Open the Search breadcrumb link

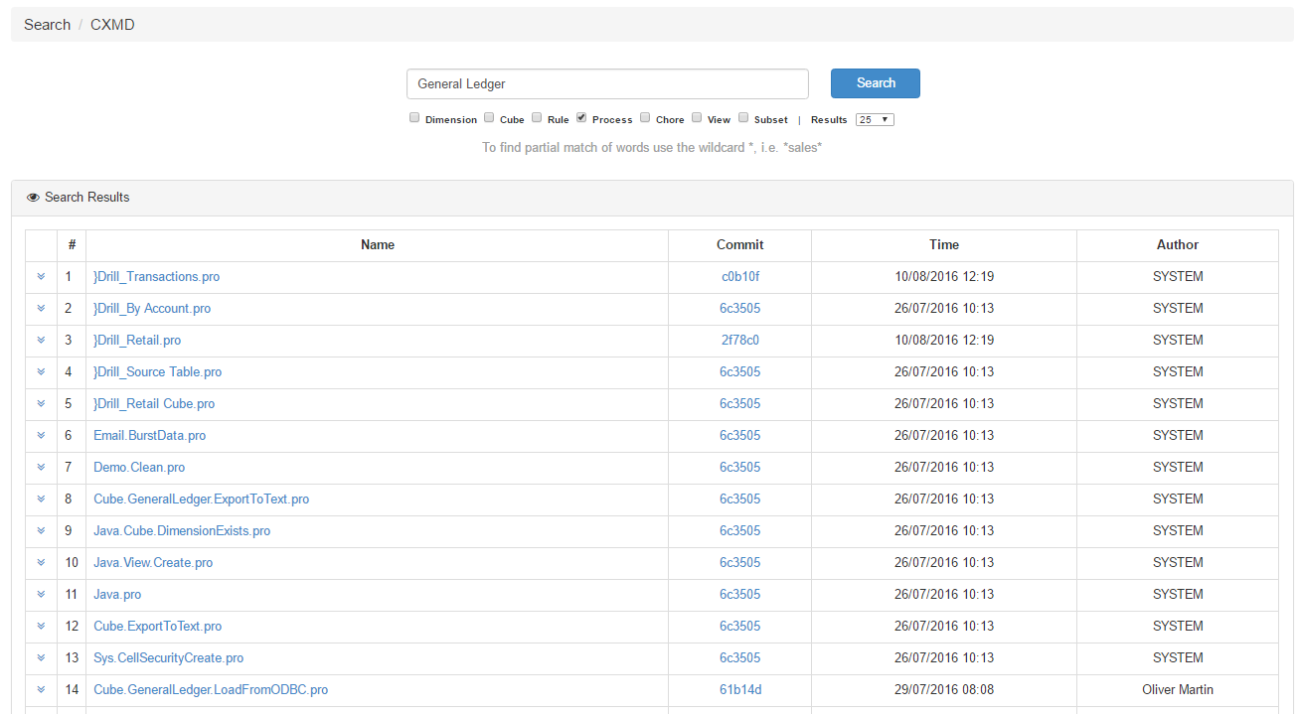(47, 24)
